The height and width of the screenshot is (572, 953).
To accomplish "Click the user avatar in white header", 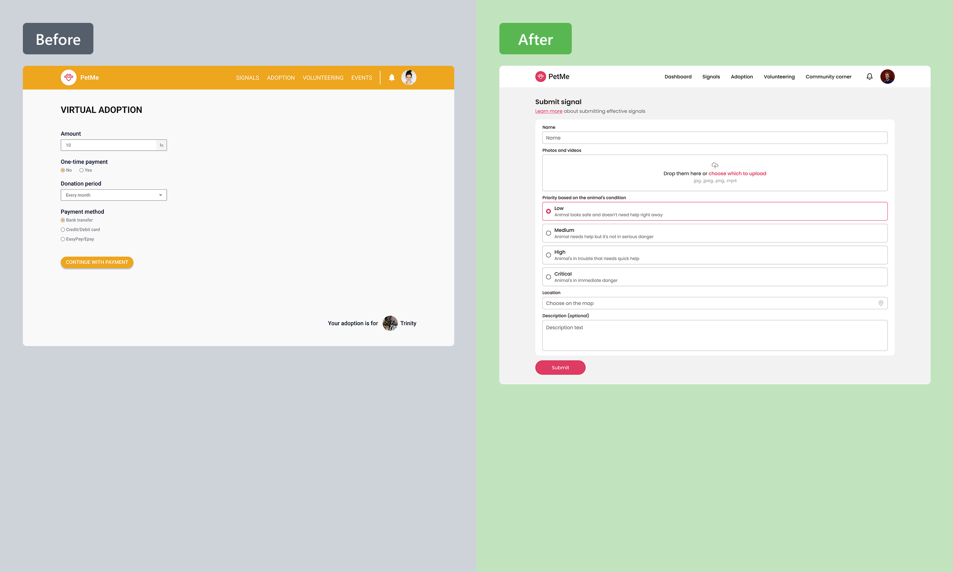I will (x=887, y=77).
